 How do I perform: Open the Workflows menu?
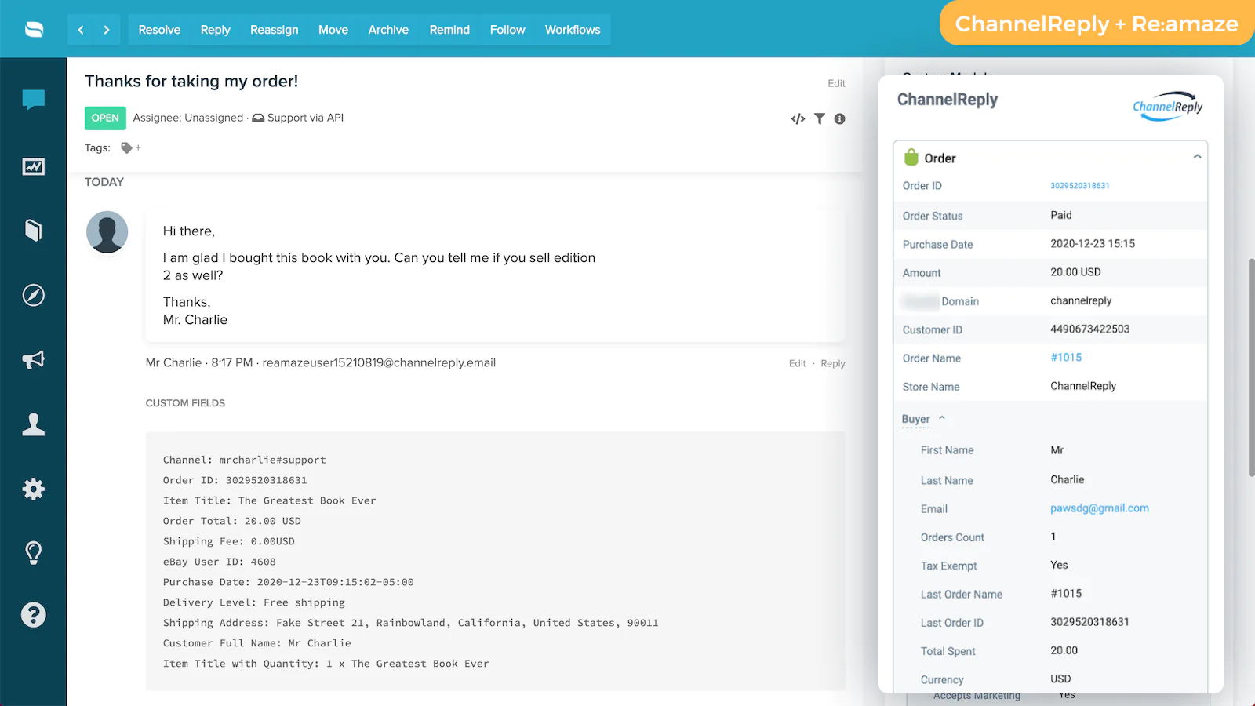click(573, 30)
